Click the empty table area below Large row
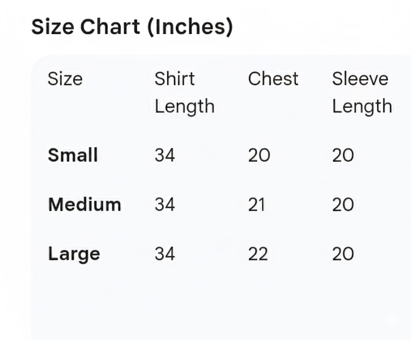The height and width of the screenshot is (340, 411). tap(201, 305)
